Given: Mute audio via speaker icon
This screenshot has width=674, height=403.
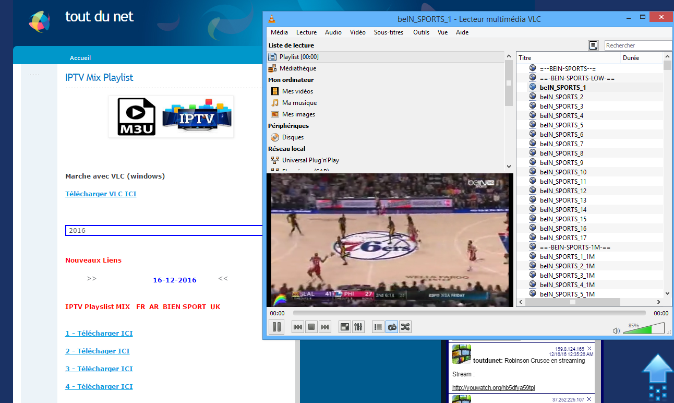Looking at the screenshot, I should pyautogui.click(x=616, y=330).
